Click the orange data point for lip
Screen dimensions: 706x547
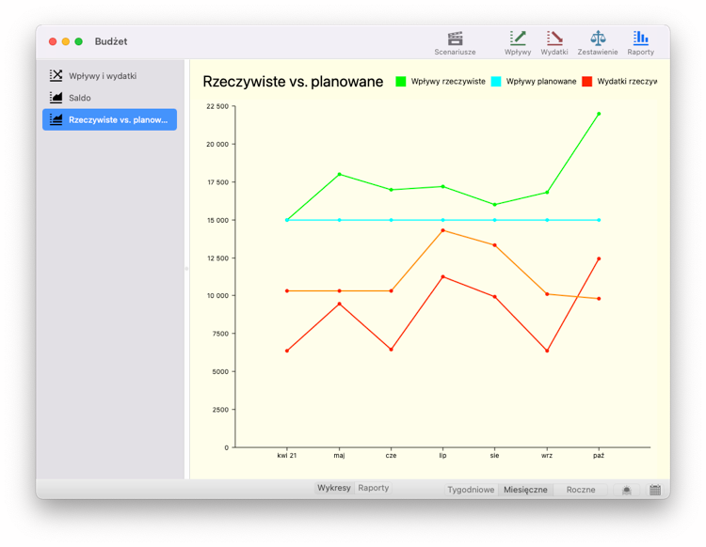point(443,230)
